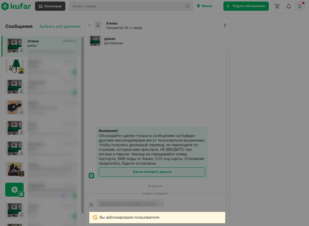Click the search magnifier icon

pyautogui.click(x=187, y=6)
